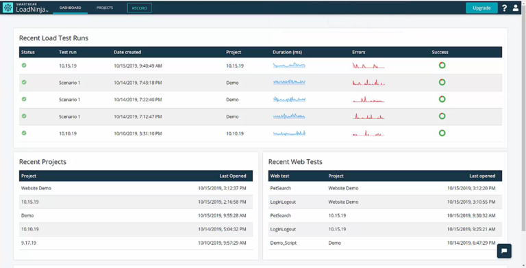
Task: Click success ring for 10.10.19 run
Action: (x=442, y=133)
